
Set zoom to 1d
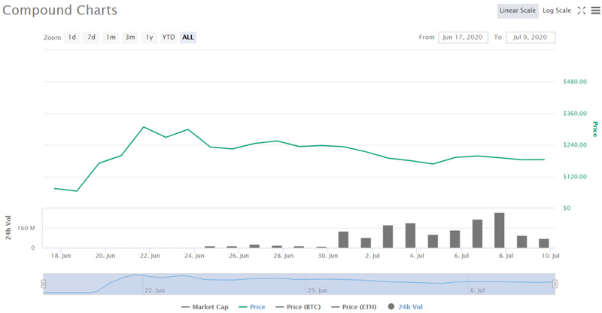(71, 37)
